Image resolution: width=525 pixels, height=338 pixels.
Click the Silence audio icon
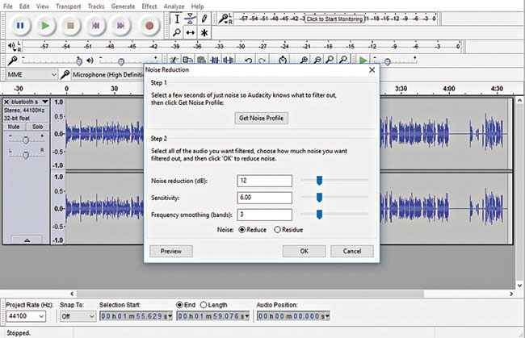coord(229,61)
